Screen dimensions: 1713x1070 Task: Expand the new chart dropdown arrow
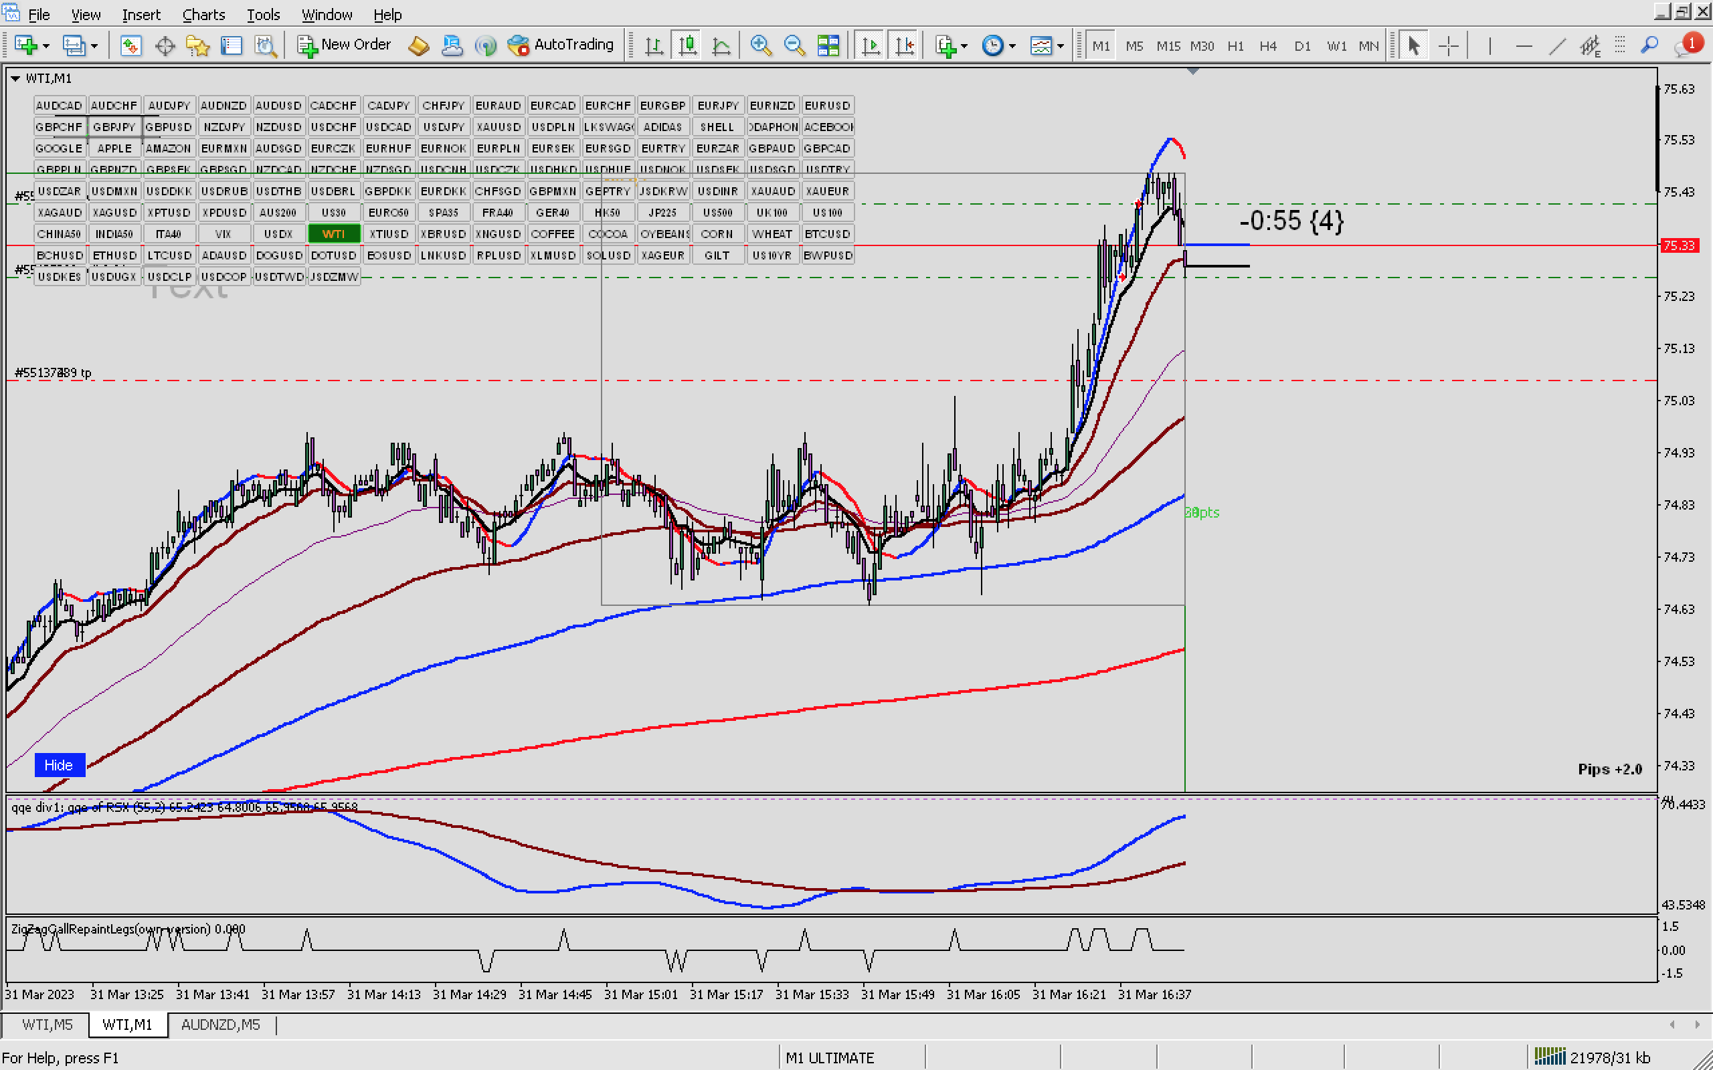pos(46,46)
